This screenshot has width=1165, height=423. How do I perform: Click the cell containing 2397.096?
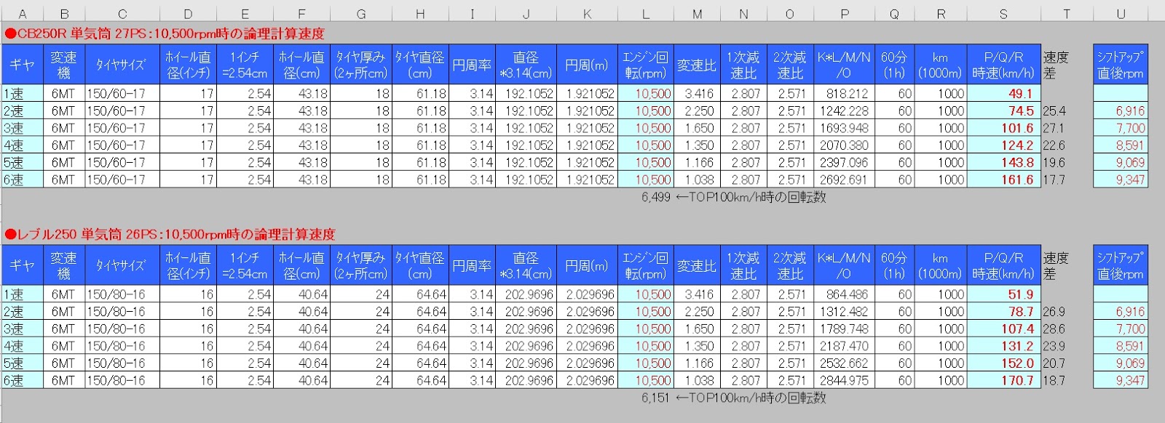844,163
